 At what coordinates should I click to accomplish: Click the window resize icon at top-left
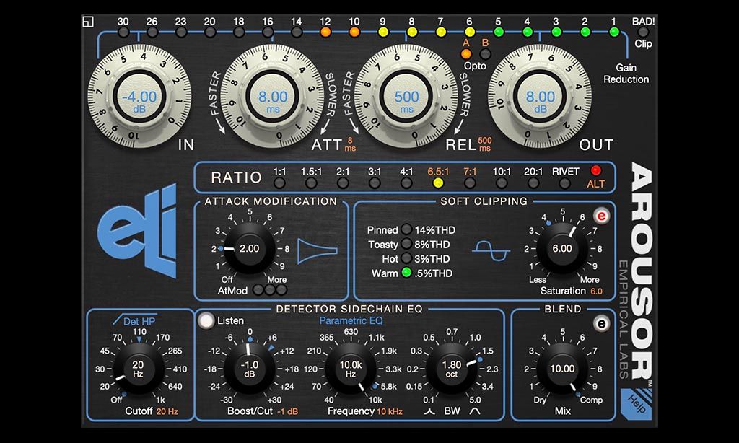point(88,22)
